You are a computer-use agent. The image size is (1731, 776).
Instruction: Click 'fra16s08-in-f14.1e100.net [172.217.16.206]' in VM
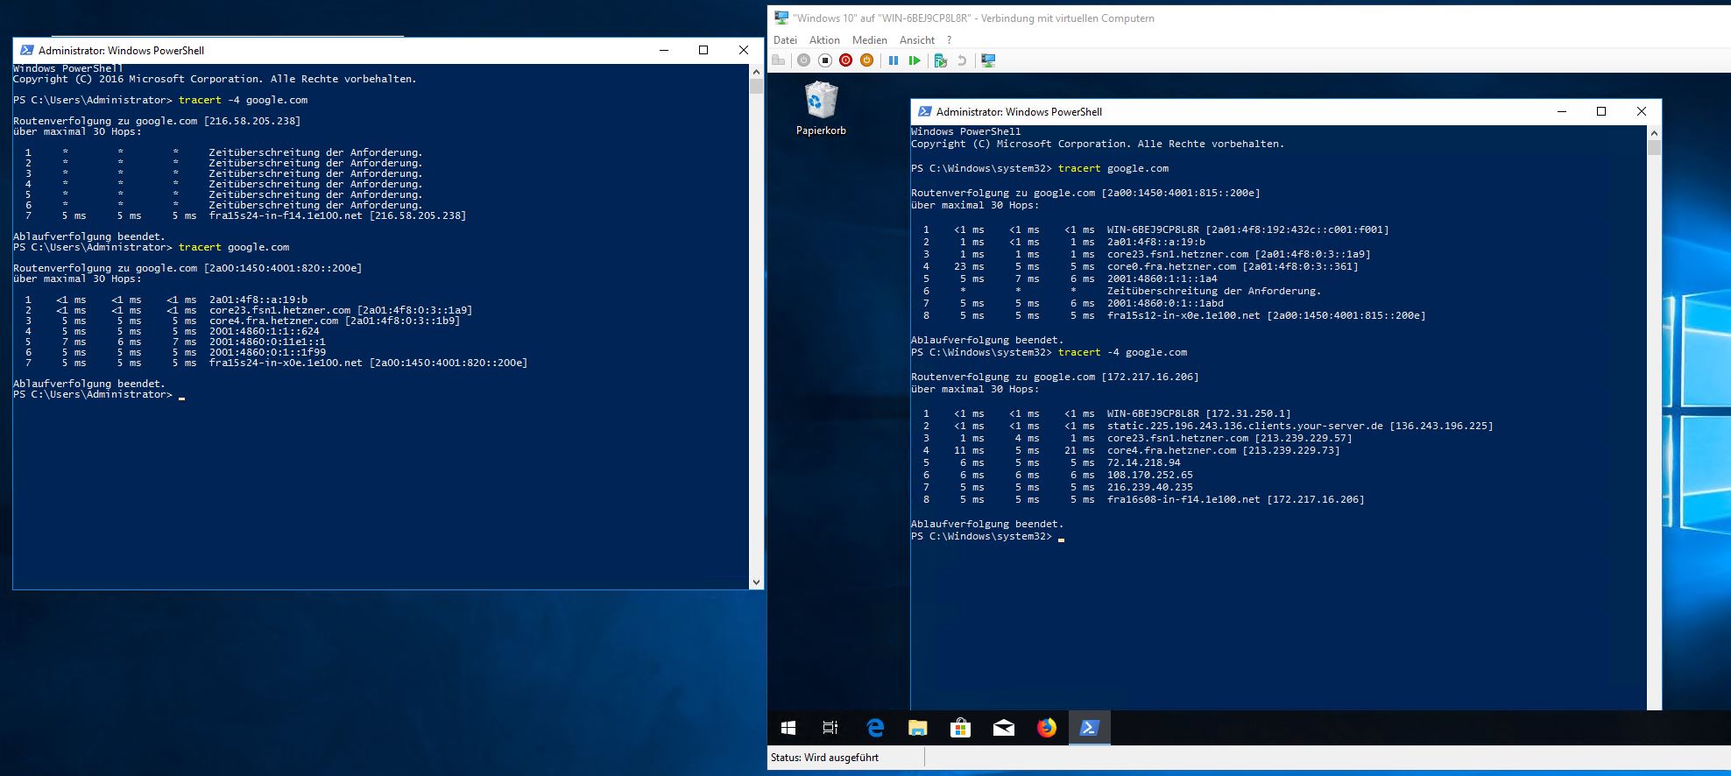point(1235,499)
